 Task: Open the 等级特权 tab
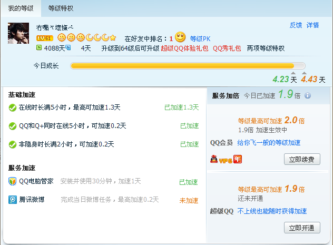pos(61,8)
